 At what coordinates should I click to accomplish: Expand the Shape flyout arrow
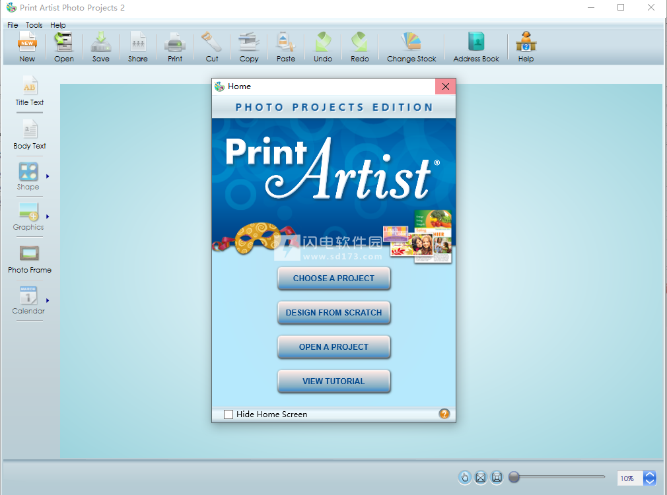click(48, 176)
